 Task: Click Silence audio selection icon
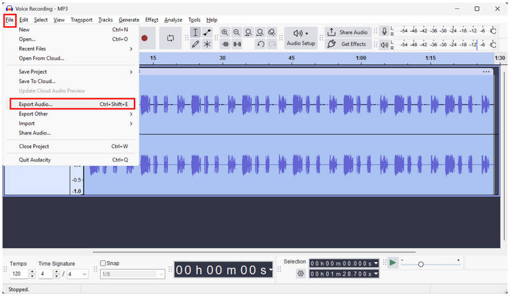click(237, 44)
